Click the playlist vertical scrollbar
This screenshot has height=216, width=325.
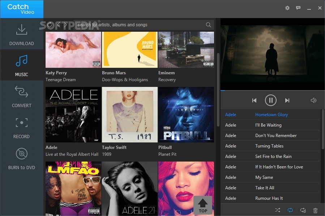coord(323,129)
